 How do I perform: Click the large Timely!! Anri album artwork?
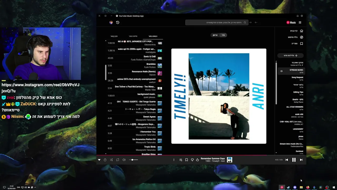(x=219, y=96)
